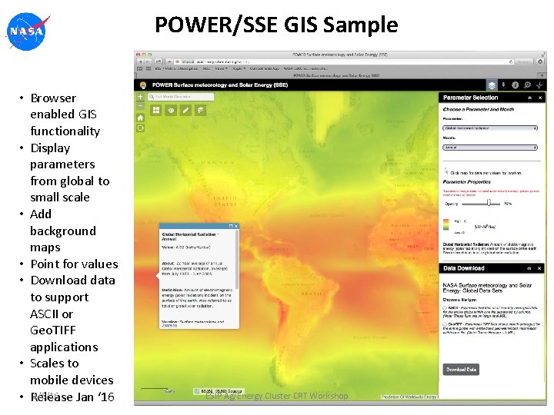Close the Global Horizontal Radiation popup
This screenshot has height=415, width=554.
tap(236, 226)
